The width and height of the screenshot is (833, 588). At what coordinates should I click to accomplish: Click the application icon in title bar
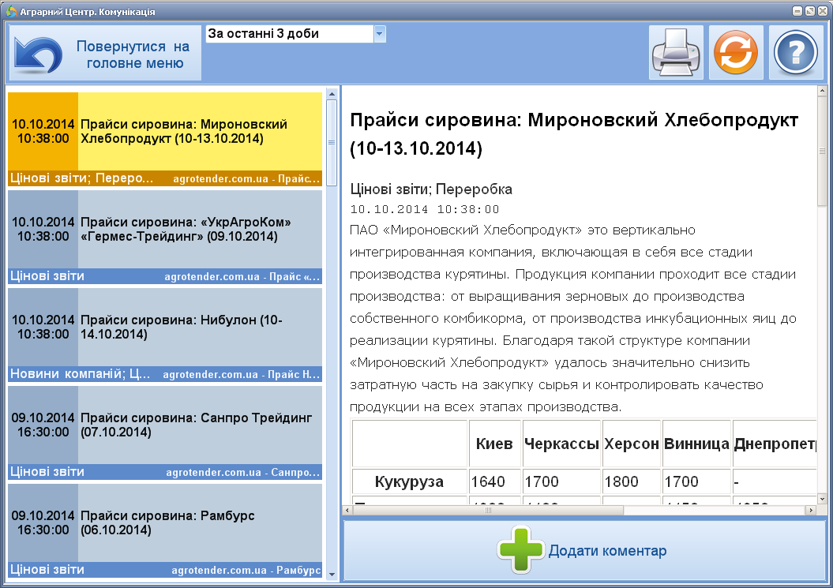click(x=10, y=11)
